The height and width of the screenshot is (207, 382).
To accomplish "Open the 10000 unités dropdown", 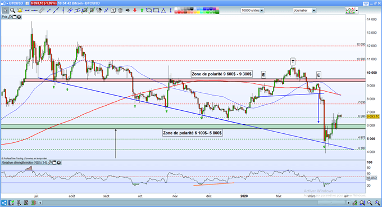I will coord(262,11).
